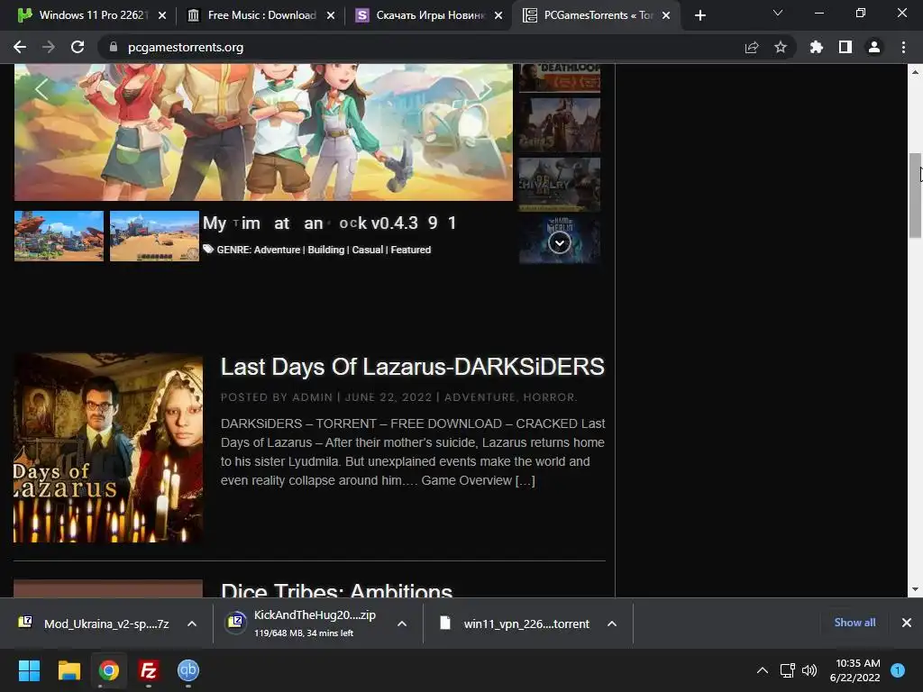Click the padlock site info icon
923x692 pixels.
(x=113, y=47)
